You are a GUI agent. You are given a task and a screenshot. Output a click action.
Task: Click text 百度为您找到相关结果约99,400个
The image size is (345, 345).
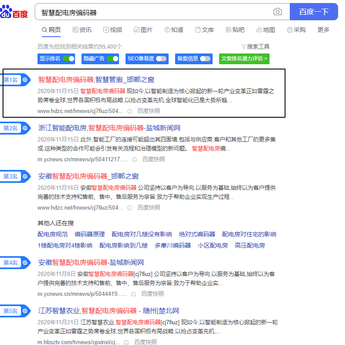[x=80, y=47]
